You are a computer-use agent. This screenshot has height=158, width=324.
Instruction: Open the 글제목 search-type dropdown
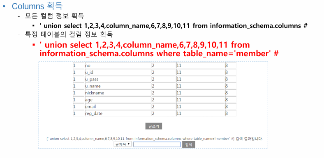tap(123, 144)
